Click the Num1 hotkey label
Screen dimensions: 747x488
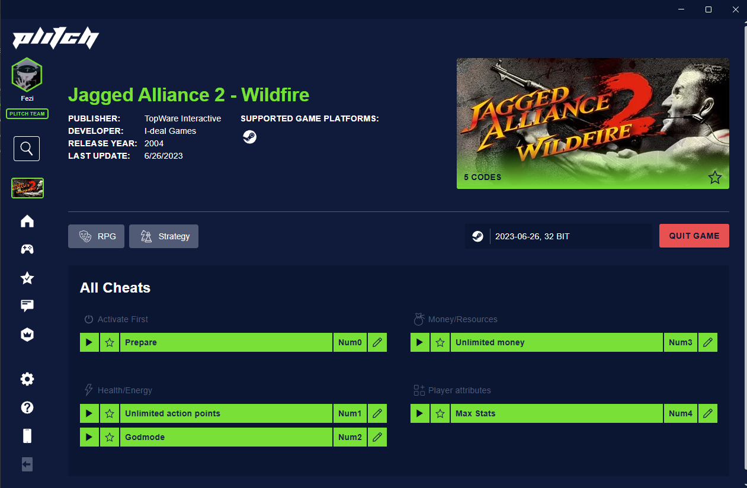point(350,413)
